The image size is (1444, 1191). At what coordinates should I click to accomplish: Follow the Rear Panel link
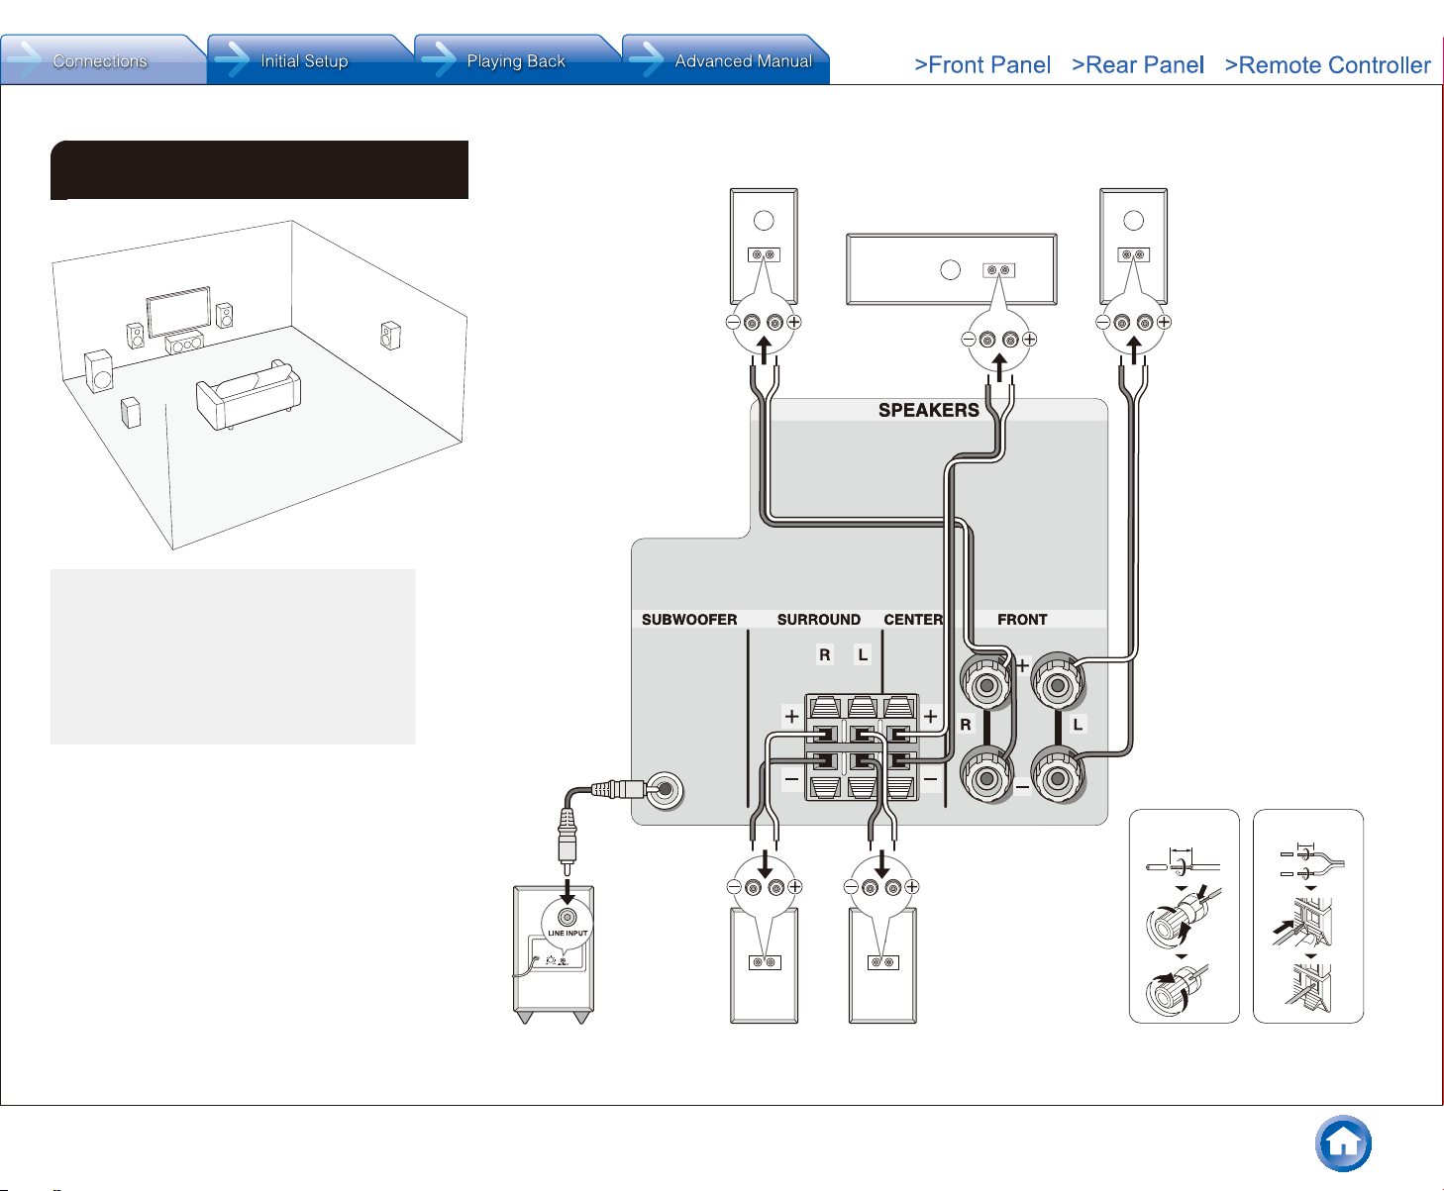click(1138, 65)
